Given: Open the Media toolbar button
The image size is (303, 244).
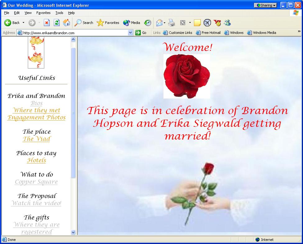Looking at the screenshot, I should (131, 23).
